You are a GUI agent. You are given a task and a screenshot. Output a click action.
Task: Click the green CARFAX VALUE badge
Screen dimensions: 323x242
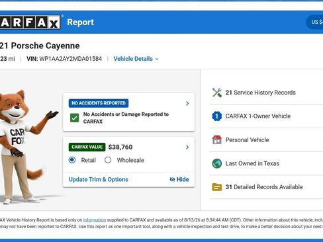tap(87, 147)
